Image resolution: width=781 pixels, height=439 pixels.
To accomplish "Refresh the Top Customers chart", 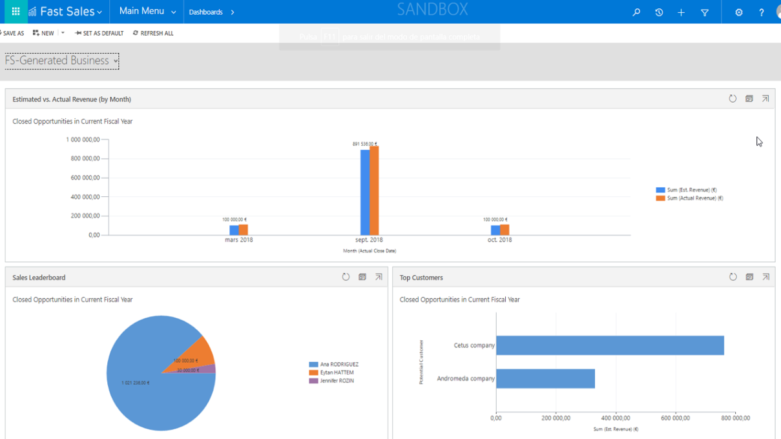I will (733, 277).
